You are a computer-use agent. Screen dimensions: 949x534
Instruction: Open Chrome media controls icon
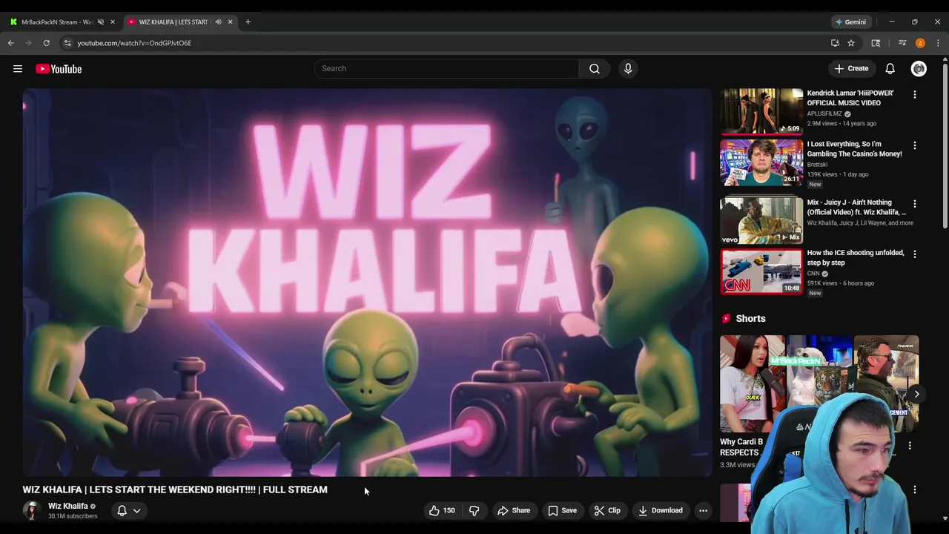point(902,43)
